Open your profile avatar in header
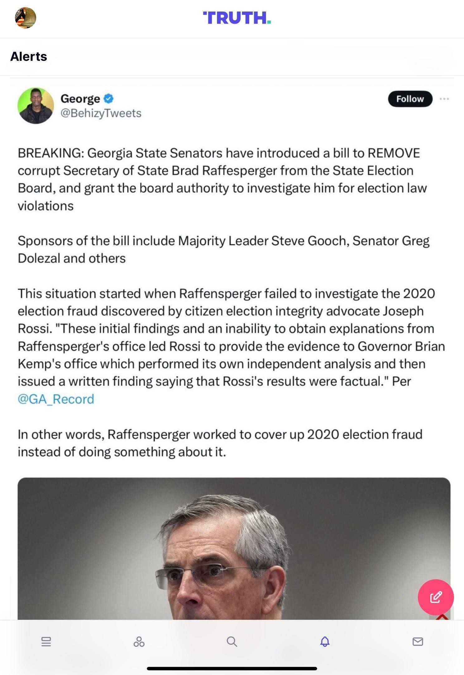 coord(26,18)
